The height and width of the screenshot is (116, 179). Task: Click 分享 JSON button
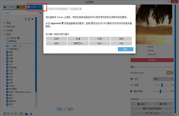(152, 113)
